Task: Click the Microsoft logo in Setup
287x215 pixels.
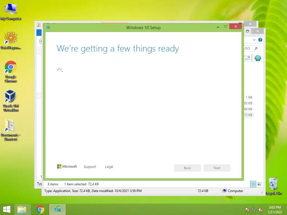Action: coord(67,167)
